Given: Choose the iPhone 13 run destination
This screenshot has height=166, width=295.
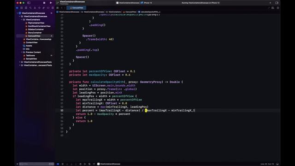Looking at the screenshot, I should coord(147,3).
